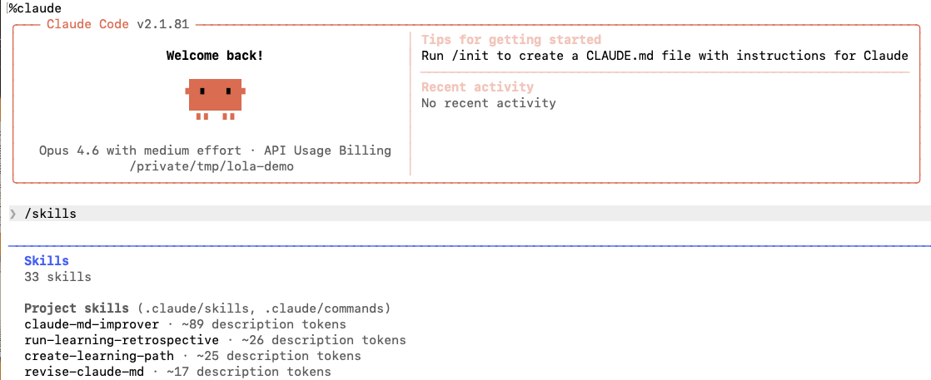This screenshot has height=380, width=931.
Task: Click the Claude mascot pixel icon
Action: (215, 96)
